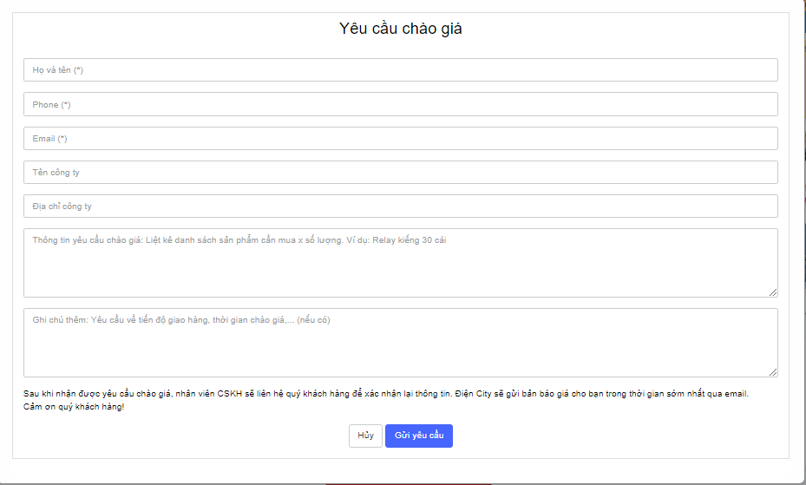
Task: Click the Họ và tên input field
Action: click(x=400, y=70)
